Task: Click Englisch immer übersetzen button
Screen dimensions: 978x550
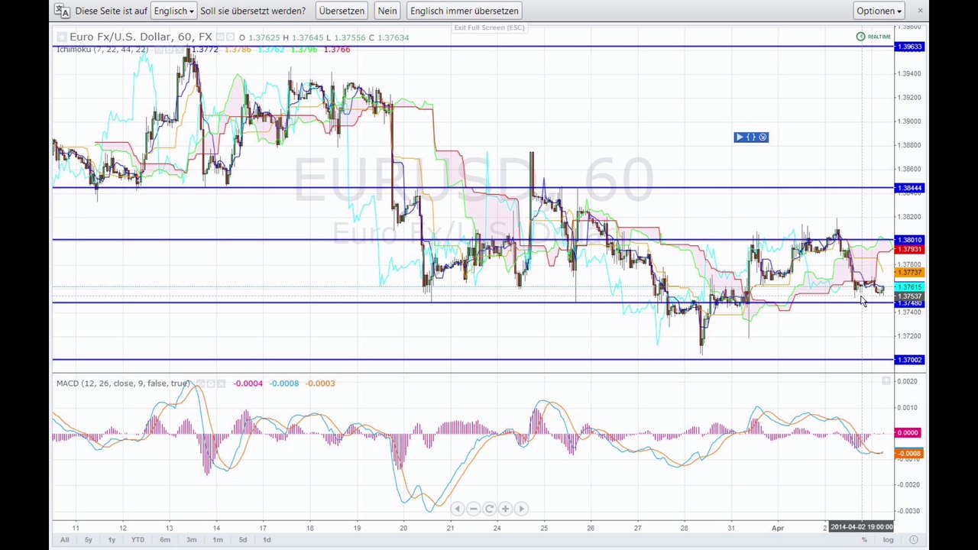Action: click(x=464, y=11)
